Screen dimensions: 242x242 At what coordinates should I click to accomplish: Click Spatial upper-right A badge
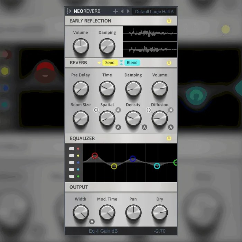(118, 110)
